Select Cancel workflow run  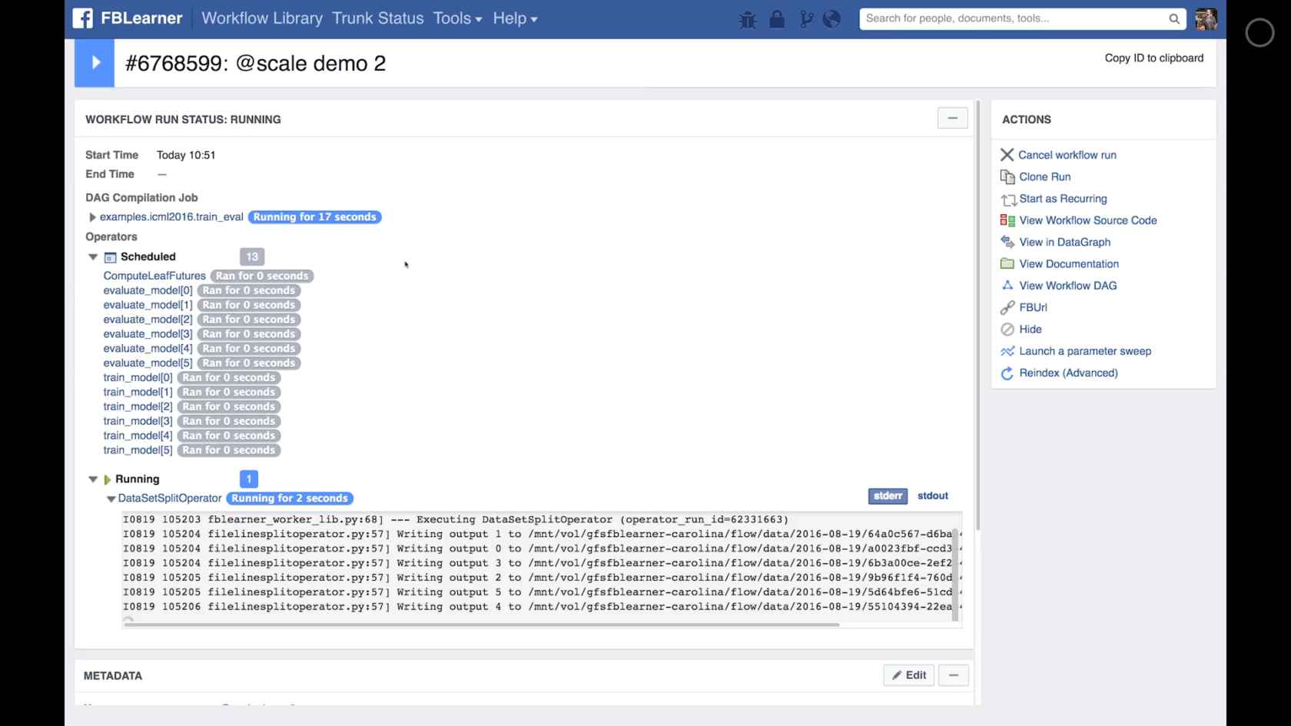[x=1067, y=154]
